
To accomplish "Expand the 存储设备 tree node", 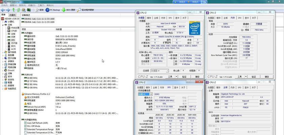I will click(x=3, y=64).
